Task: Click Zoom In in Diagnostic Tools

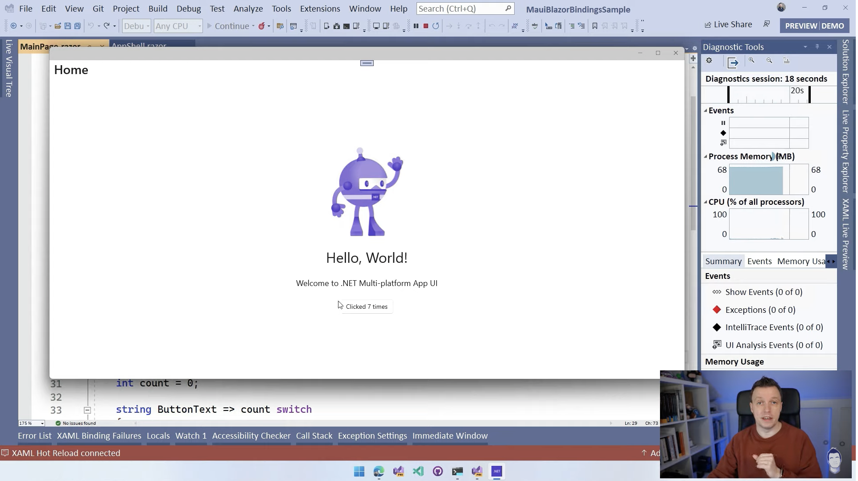Action: coord(752,61)
